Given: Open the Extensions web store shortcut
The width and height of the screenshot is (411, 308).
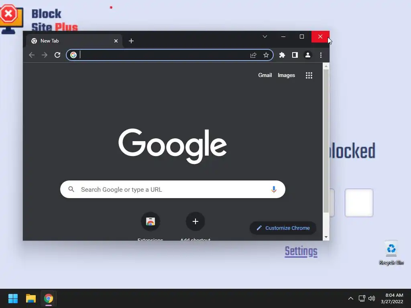Looking at the screenshot, I should click(x=151, y=221).
